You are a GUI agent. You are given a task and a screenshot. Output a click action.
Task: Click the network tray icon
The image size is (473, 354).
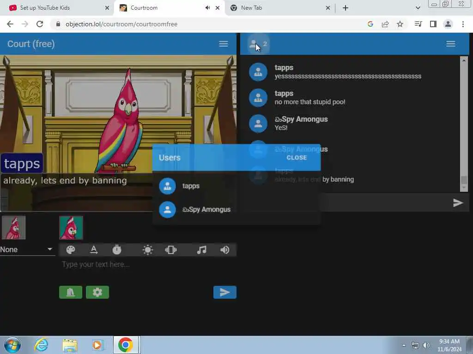click(x=415, y=345)
